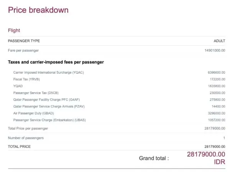The image size is (230, 172).
Task: Select Air Passenger Duty (GBAD) label
Action: [x=34, y=113]
